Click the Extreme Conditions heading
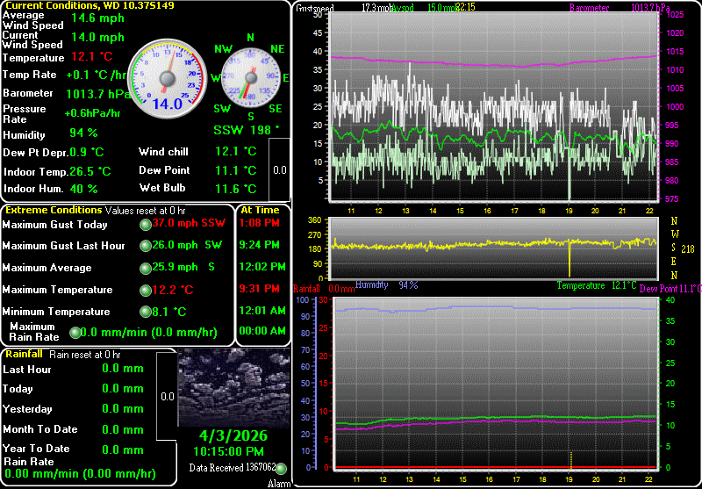Viewport: 702px width, 489px height. (x=54, y=211)
